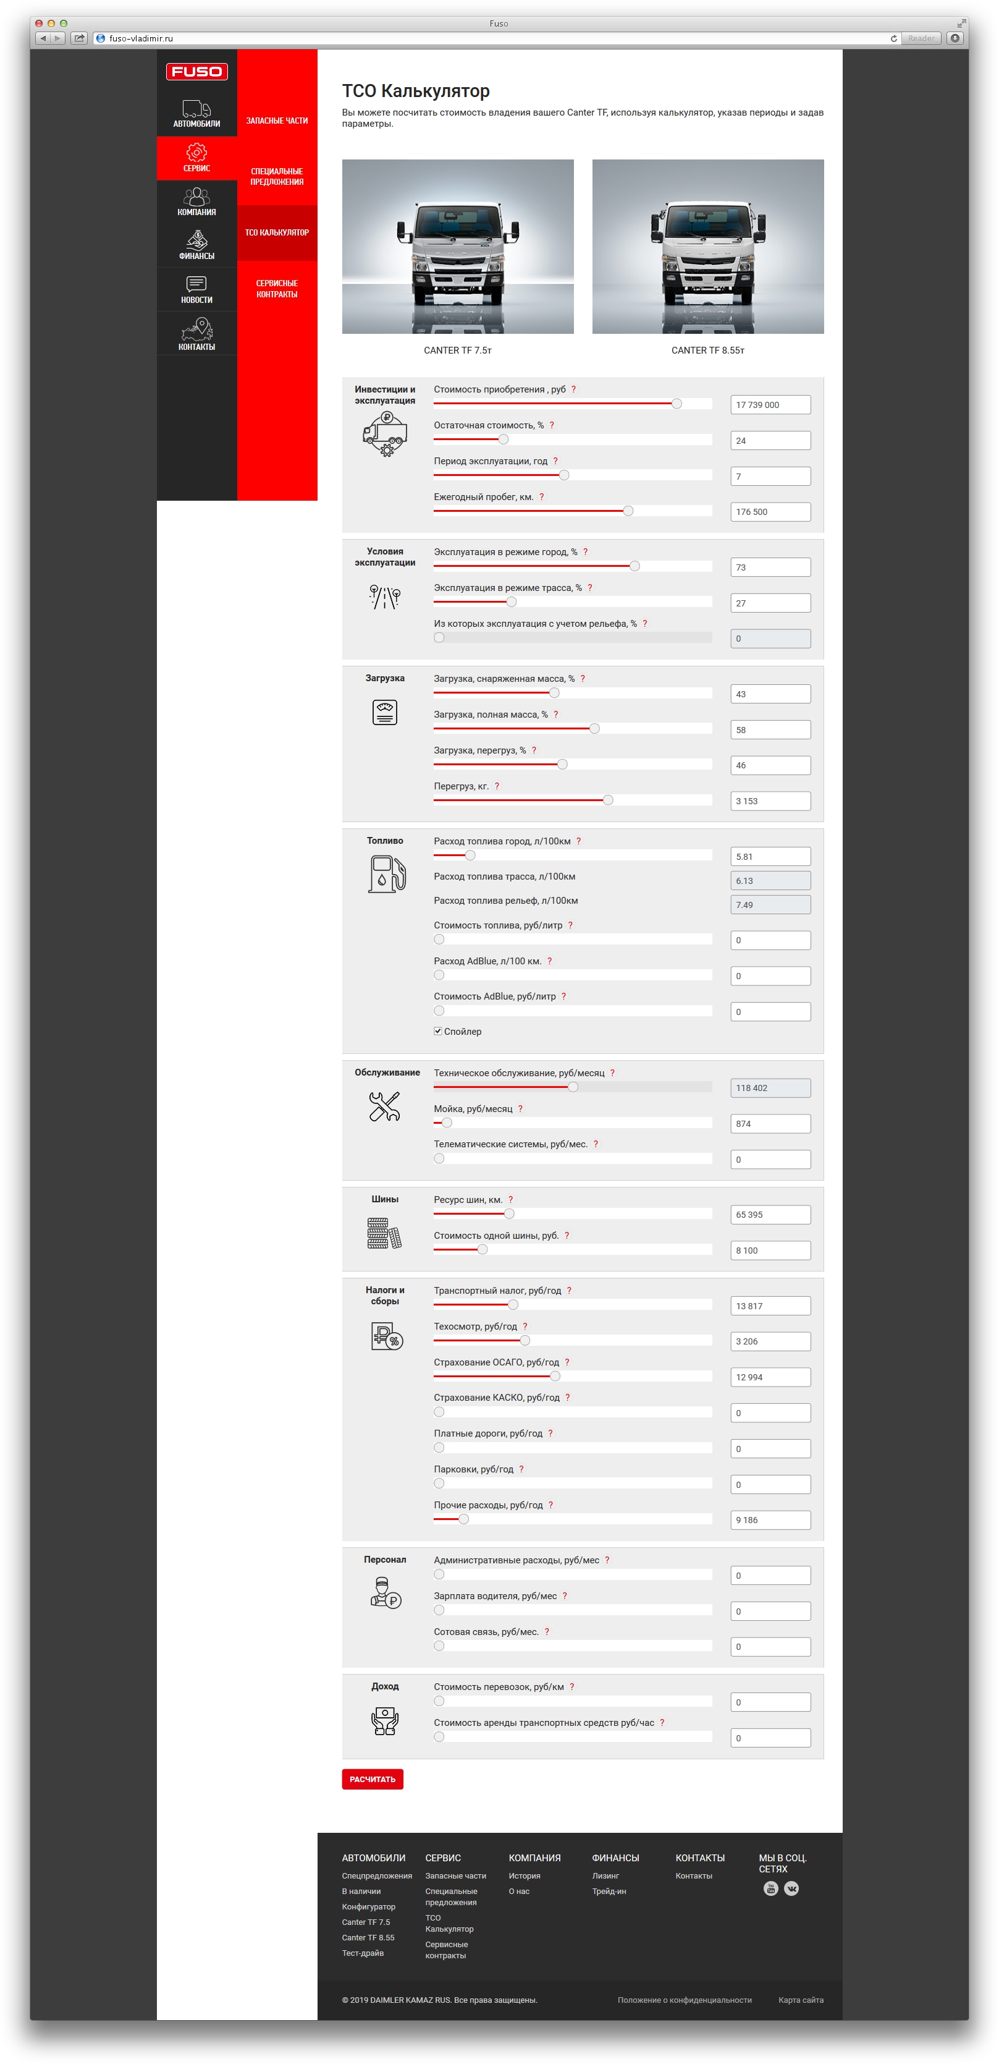
Task: Click the browser reload button
Action: point(893,38)
